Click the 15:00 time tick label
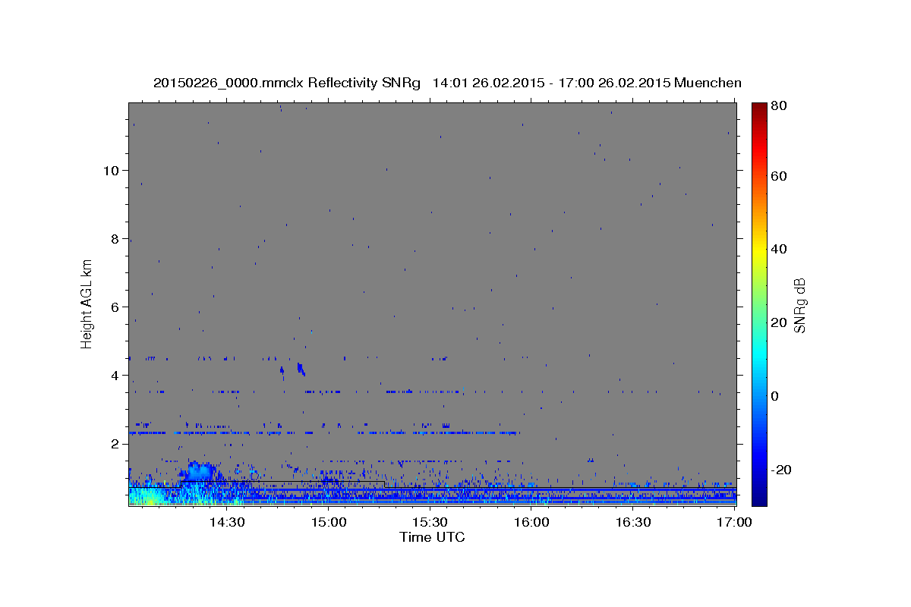The image size is (911, 607). 328,522
